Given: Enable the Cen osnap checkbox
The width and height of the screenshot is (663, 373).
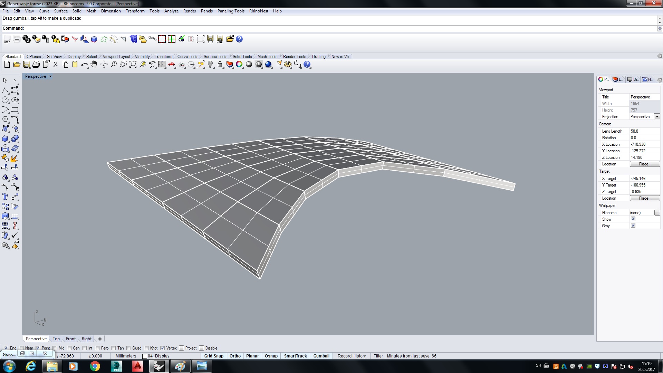Looking at the screenshot, I should tap(69, 348).
